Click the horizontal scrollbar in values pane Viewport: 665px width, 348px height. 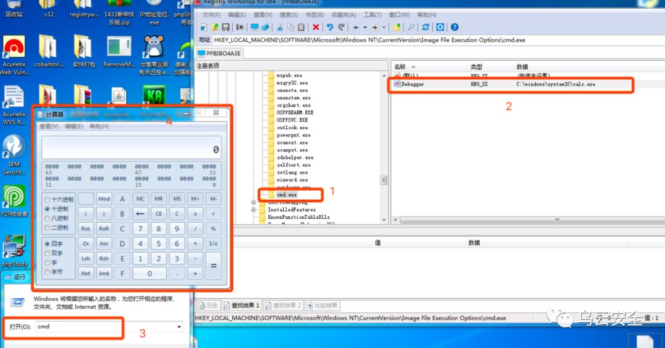(x=532, y=219)
